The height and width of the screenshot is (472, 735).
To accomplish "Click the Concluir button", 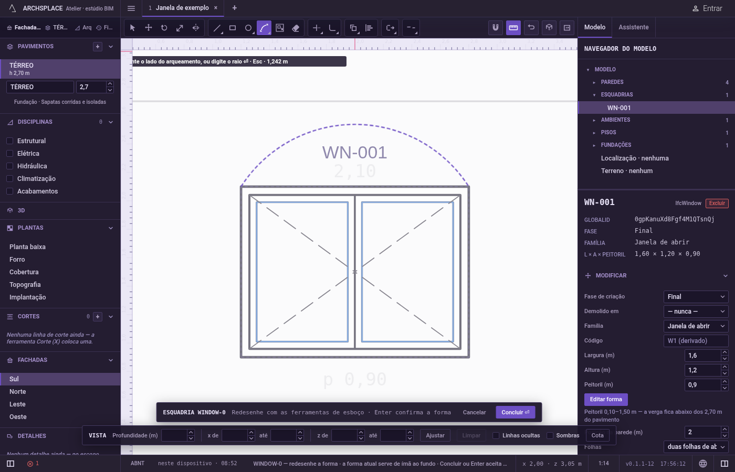I will [516, 412].
